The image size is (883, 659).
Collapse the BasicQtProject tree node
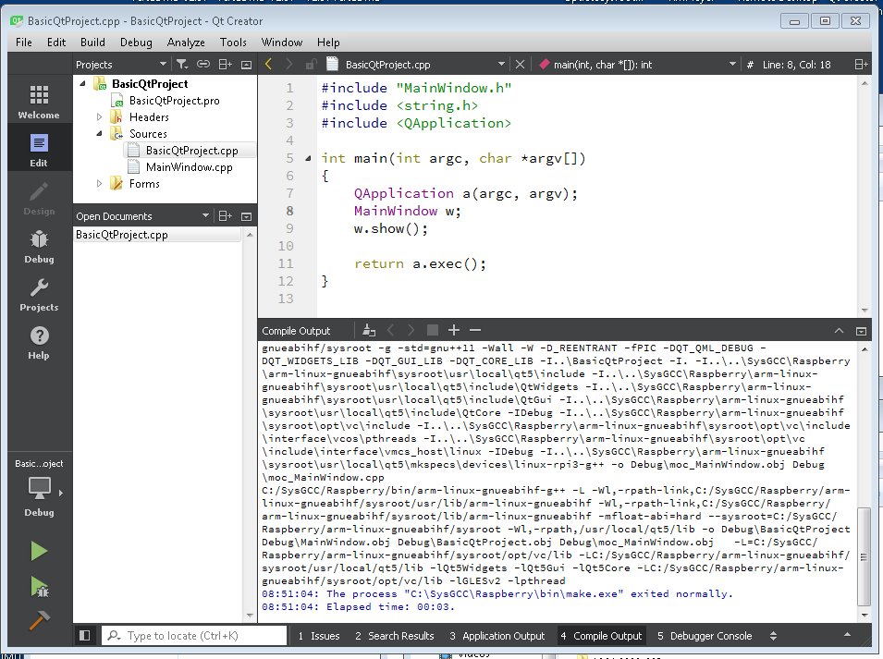(x=83, y=84)
